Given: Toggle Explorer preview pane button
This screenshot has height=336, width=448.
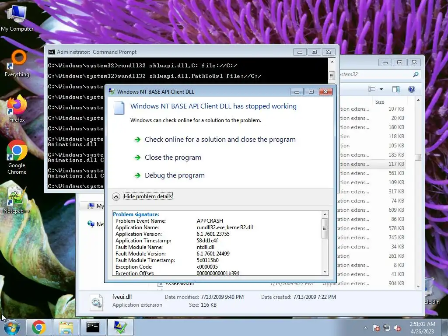Looking at the screenshot, I should (395, 89).
